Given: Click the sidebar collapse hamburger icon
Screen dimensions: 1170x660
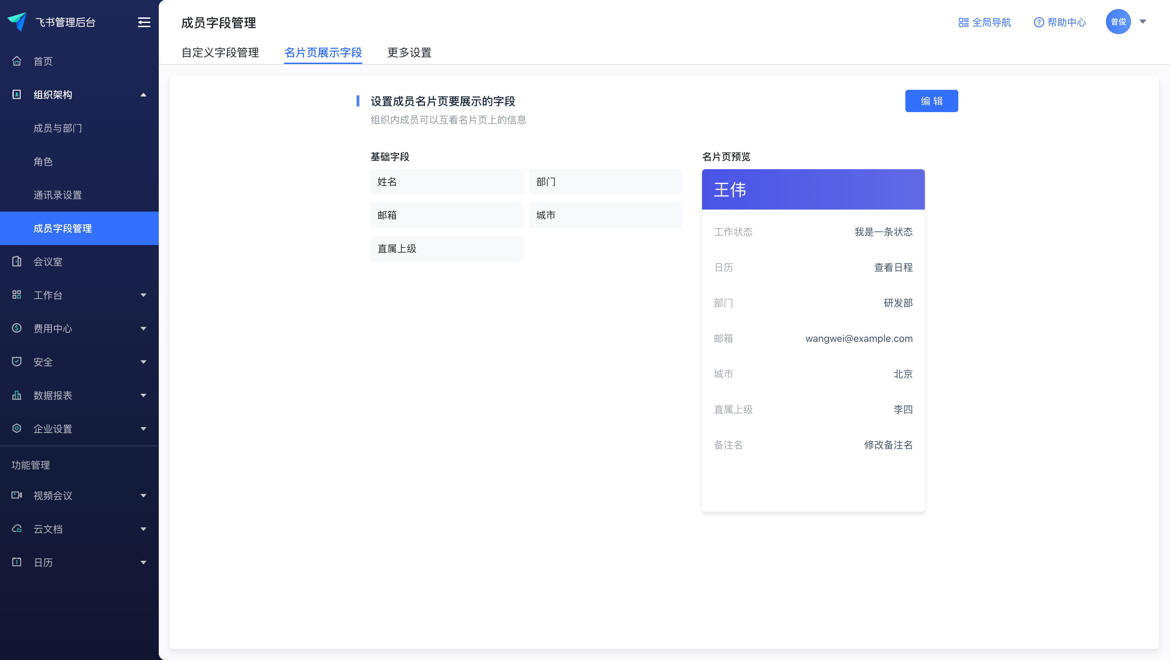Looking at the screenshot, I should click(x=143, y=22).
